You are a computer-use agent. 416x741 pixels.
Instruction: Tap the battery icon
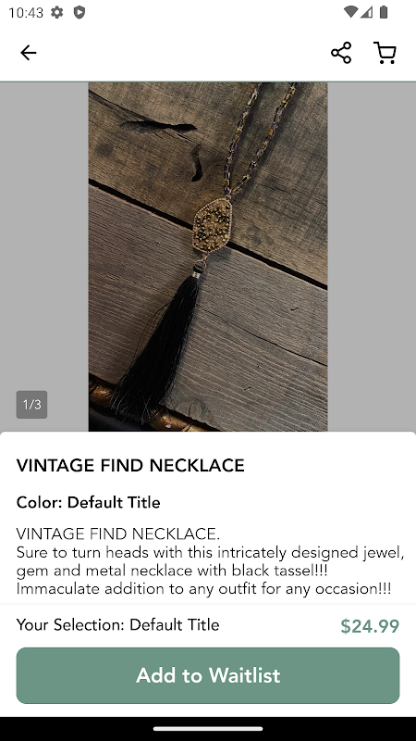(384, 12)
